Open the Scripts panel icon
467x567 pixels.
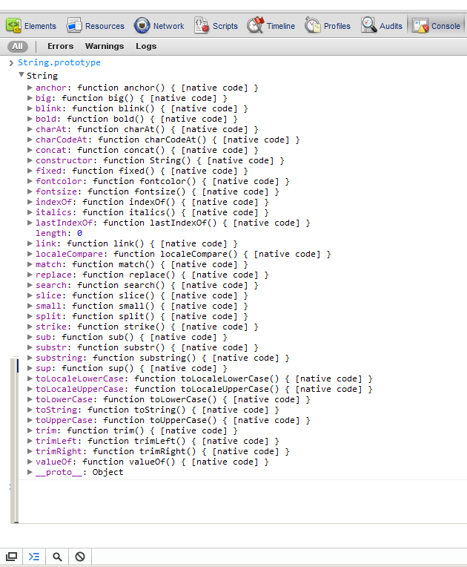click(202, 26)
